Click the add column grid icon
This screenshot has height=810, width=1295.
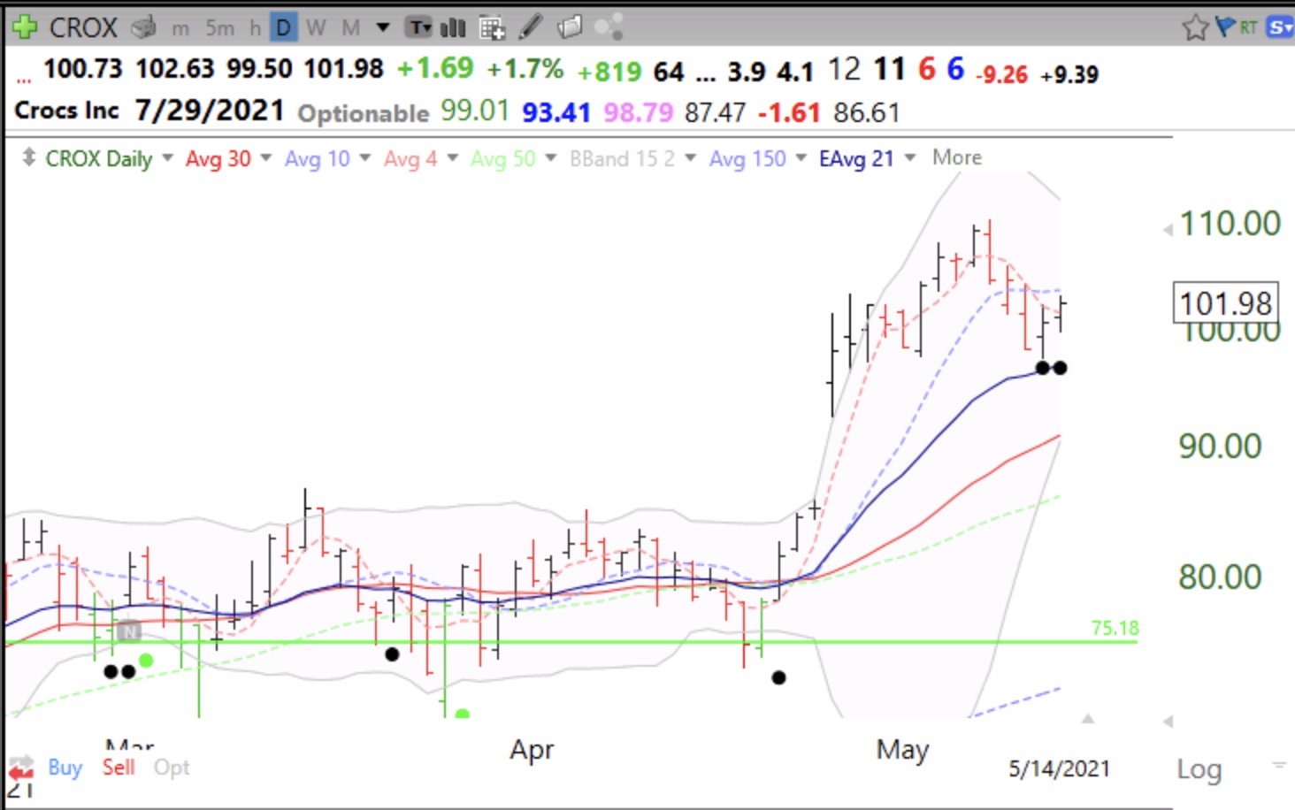click(x=492, y=28)
